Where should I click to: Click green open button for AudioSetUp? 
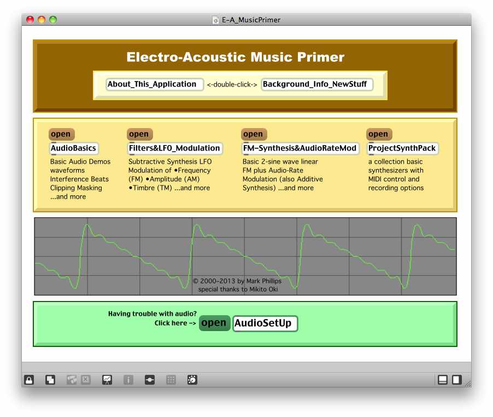pos(214,323)
